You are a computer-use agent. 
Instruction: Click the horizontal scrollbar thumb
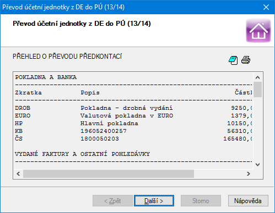tap(109, 173)
